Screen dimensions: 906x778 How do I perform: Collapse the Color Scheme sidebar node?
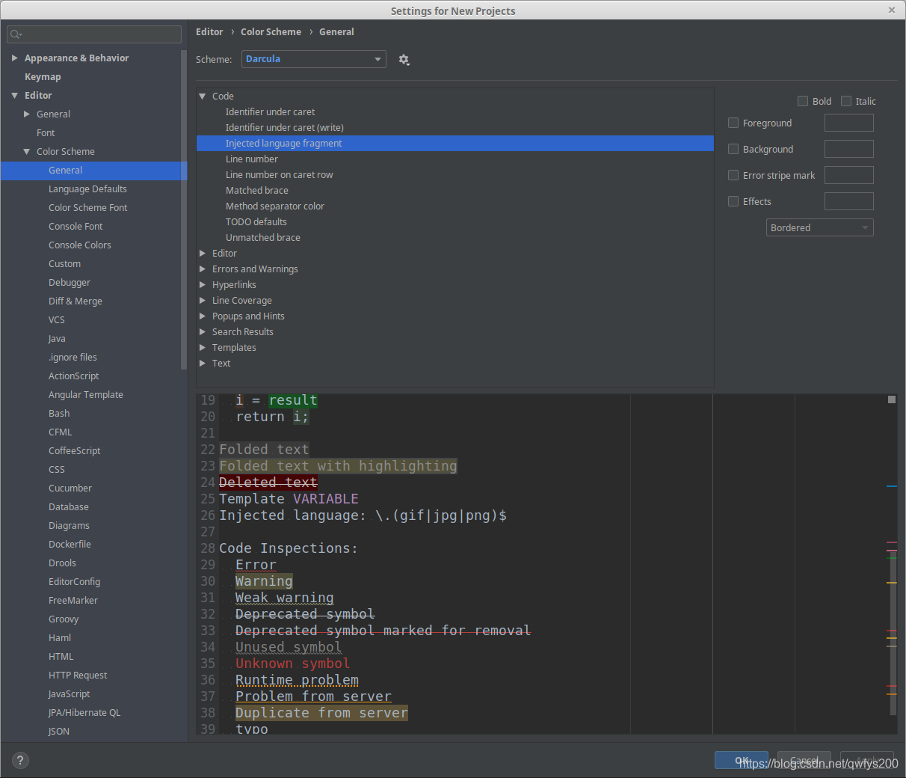tap(27, 152)
